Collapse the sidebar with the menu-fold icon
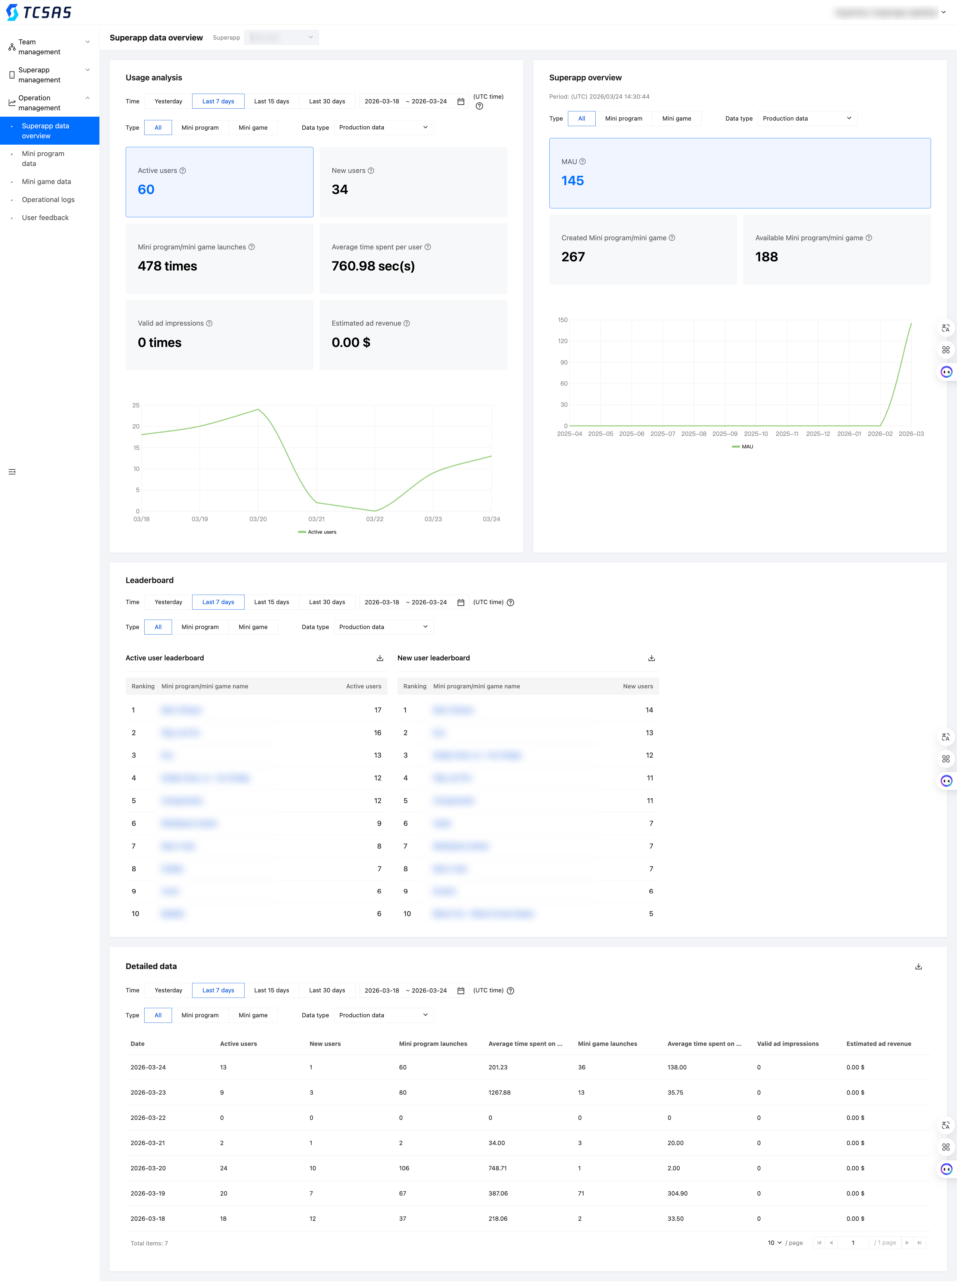 12,472
